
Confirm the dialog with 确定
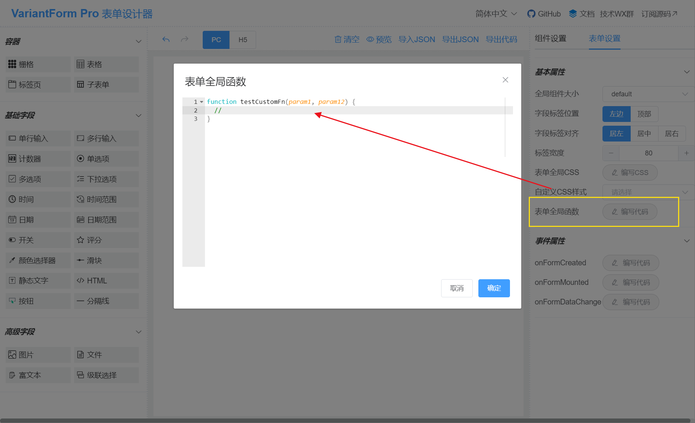(x=494, y=288)
